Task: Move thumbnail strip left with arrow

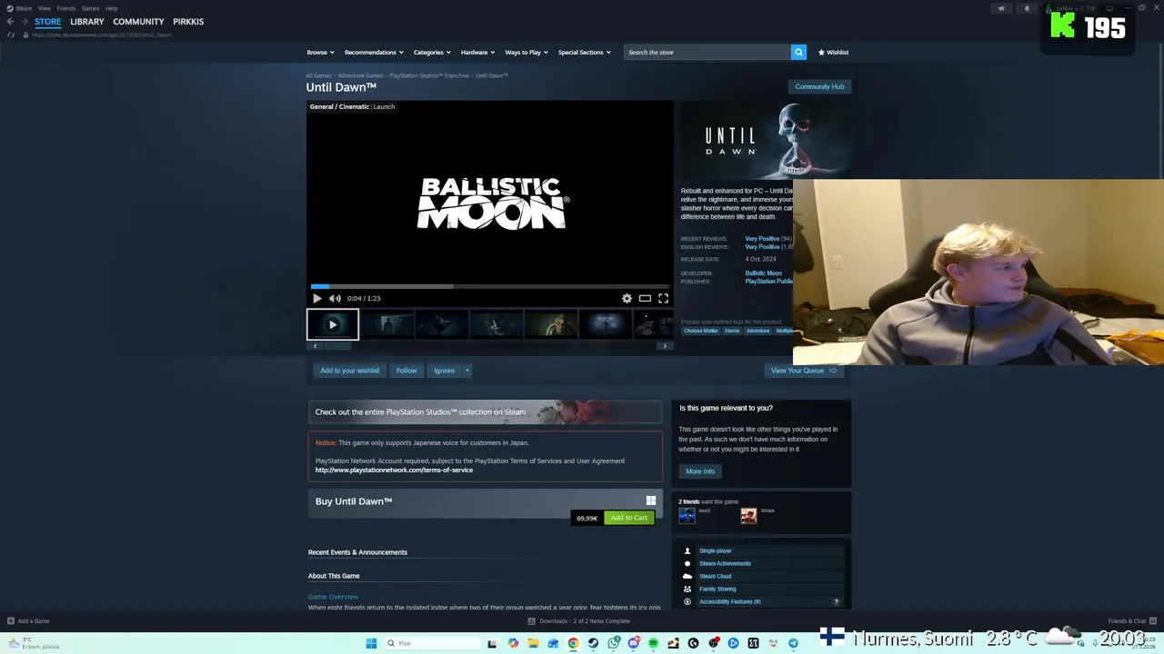Action: pyautogui.click(x=315, y=346)
